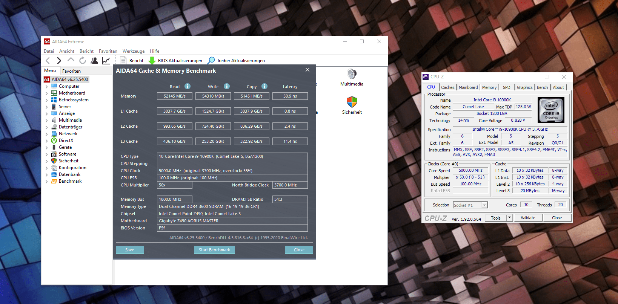Click the Start Benchmark button
Screen dimensions: 618x304
click(x=215, y=250)
